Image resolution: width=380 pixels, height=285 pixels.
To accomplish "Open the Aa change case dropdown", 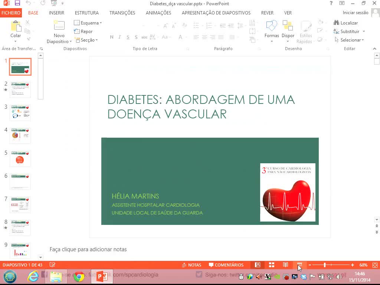I will point(166,37).
